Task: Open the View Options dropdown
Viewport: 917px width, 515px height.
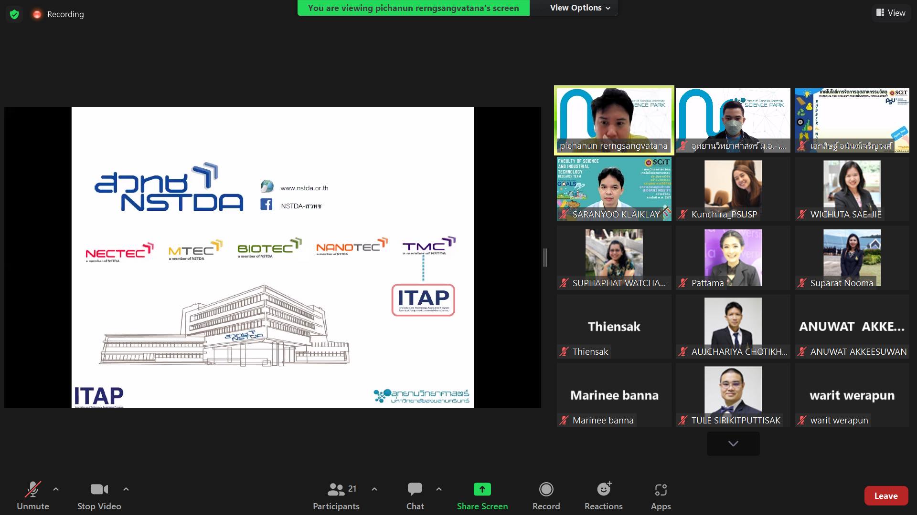Action: click(580, 8)
